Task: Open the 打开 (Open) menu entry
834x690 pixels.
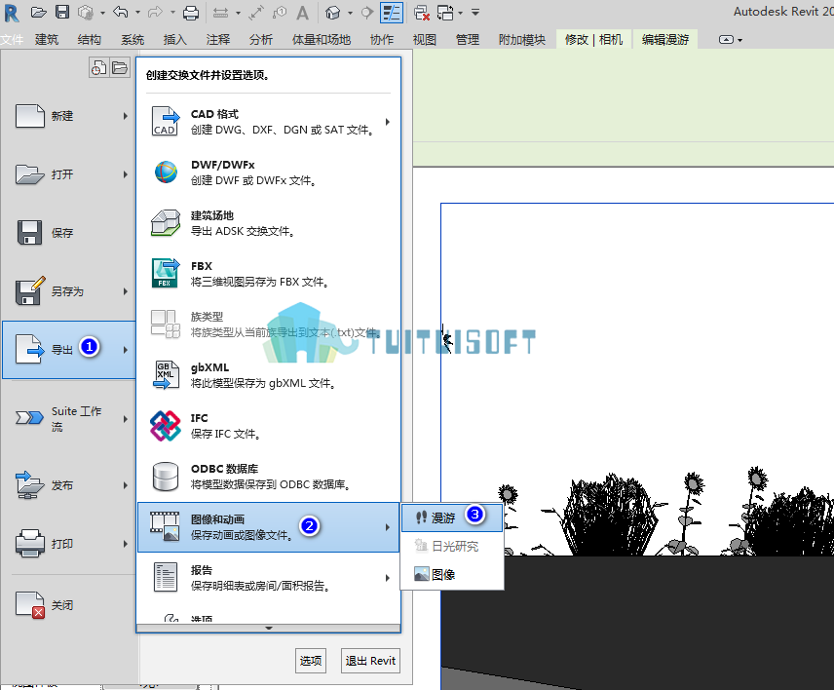Action: click(68, 174)
